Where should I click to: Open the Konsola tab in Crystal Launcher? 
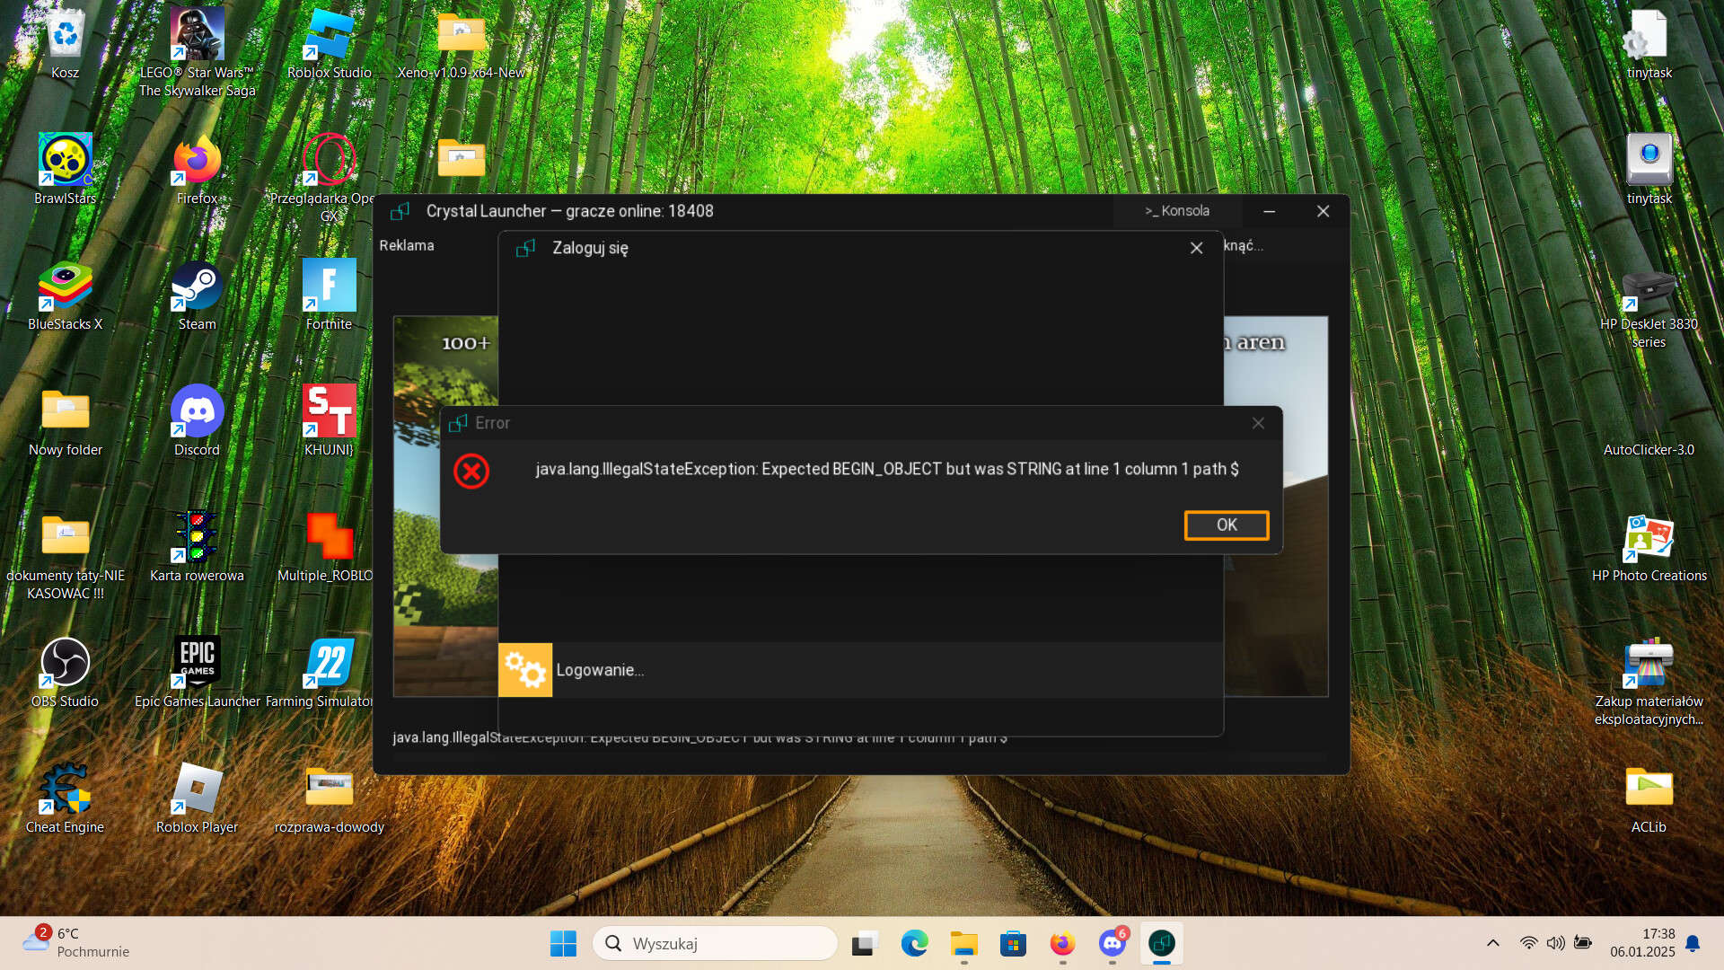point(1177,211)
